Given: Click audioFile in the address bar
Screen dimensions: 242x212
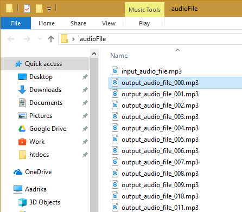Looking at the screenshot, I should click(x=93, y=39).
